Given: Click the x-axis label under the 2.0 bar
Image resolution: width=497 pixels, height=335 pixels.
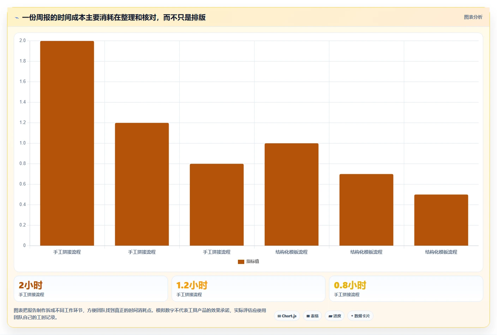Looking at the screenshot, I should (67, 252).
